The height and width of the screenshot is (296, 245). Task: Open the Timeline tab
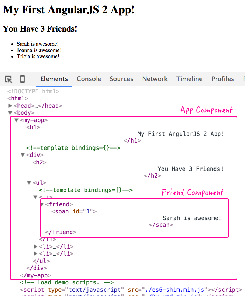click(189, 79)
